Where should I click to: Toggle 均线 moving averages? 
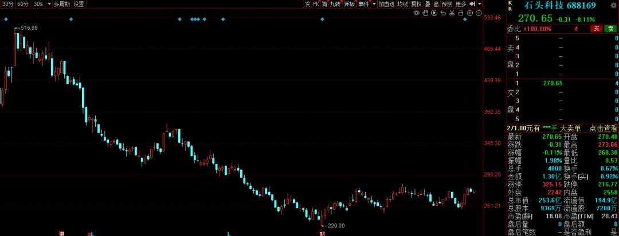coord(402,4)
